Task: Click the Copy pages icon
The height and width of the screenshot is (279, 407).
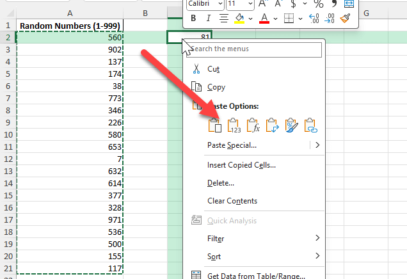Action: click(196, 86)
